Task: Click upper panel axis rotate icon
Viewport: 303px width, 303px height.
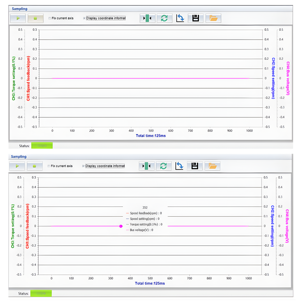Action: [x=180, y=18]
